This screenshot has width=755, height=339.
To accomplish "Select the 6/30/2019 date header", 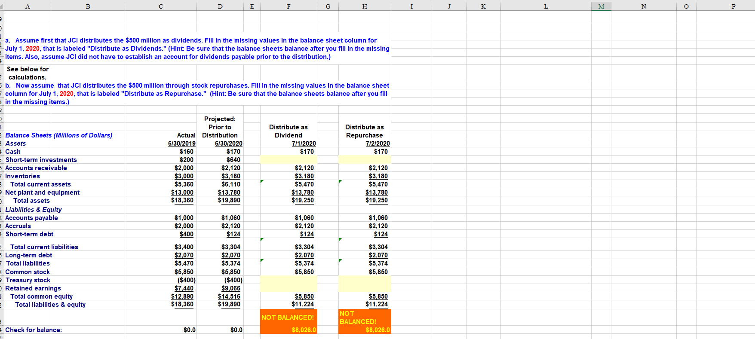I will coord(181,144).
